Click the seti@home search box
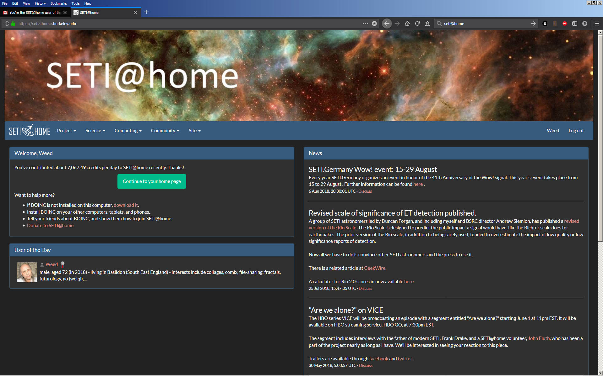The width and height of the screenshot is (603, 376). point(485,23)
